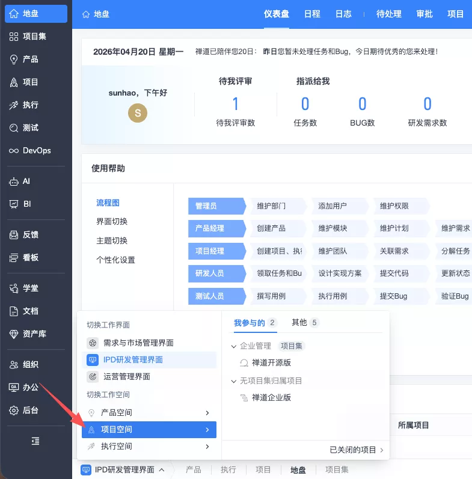This screenshot has width=472, height=479.
Task: Collapse the sidebar menu icon
Action: point(35,441)
